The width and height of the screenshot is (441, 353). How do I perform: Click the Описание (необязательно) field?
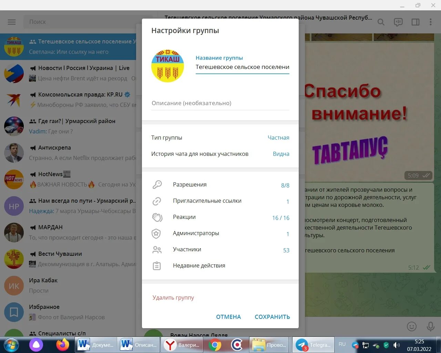point(220,103)
